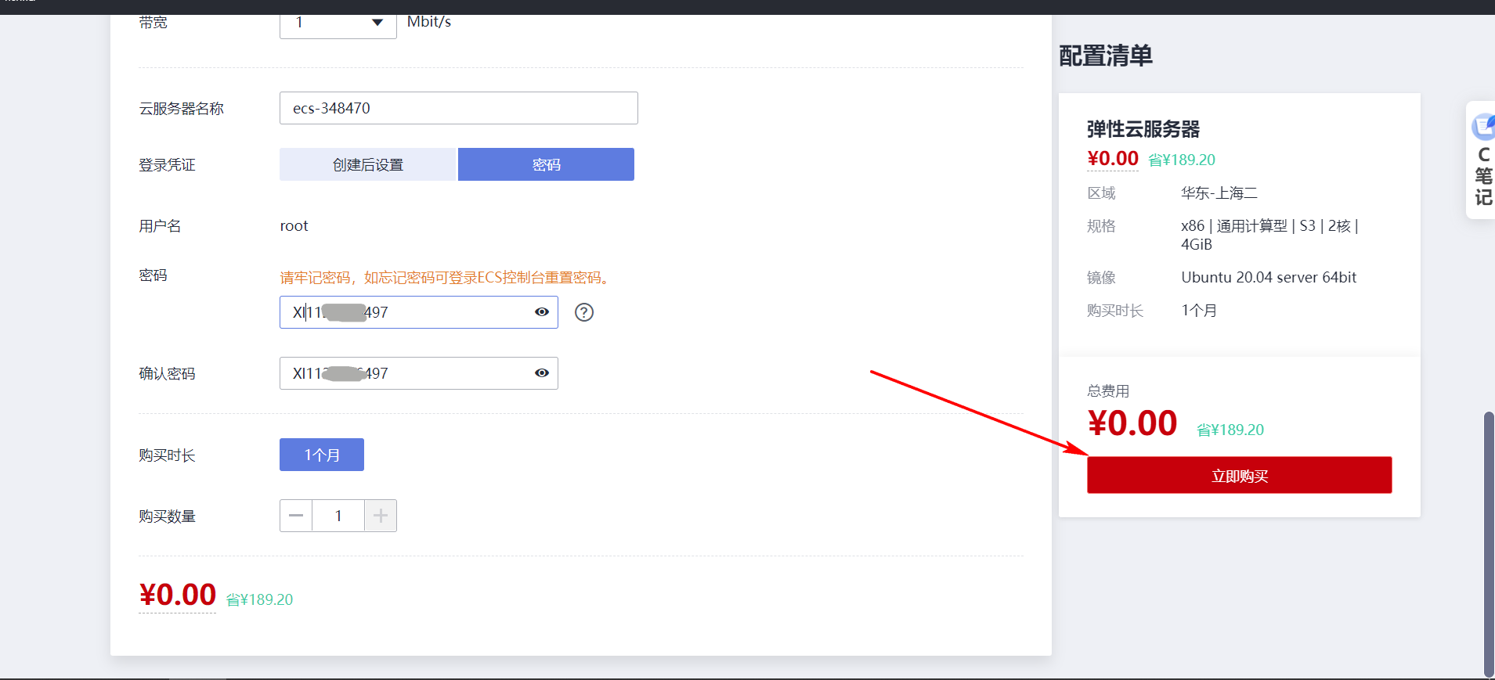Click the orange password reminder text
Screen dimensions: 1495x680
coord(447,278)
